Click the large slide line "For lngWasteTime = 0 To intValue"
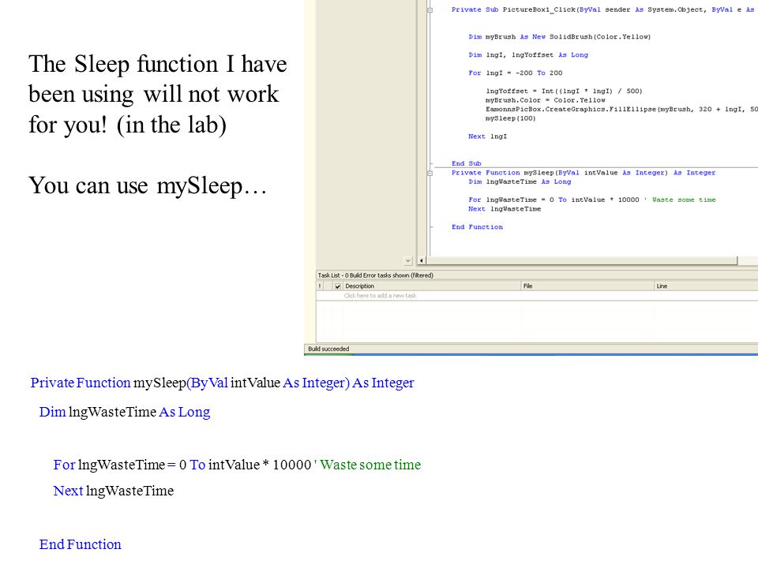The width and height of the screenshot is (758, 568). (237, 465)
